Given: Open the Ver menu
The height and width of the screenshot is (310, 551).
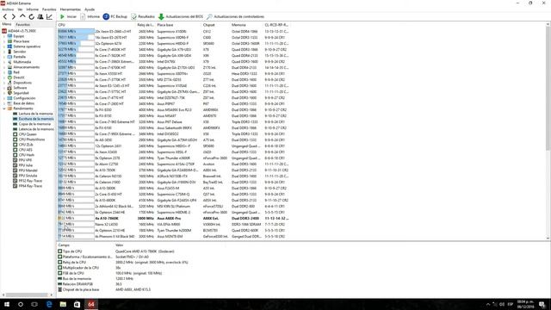Looking at the screenshot, I should tap(20, 9).
